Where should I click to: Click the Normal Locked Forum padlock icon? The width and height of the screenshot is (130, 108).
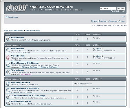point(8,103)
